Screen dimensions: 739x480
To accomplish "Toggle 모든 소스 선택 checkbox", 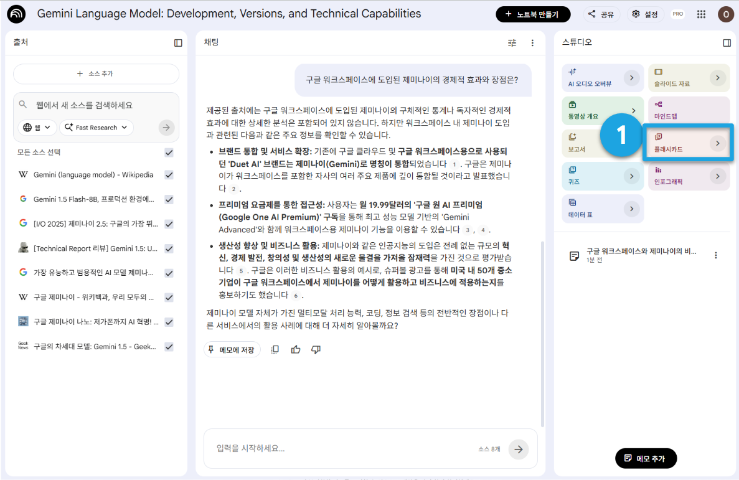I will (x=169, y=153).
